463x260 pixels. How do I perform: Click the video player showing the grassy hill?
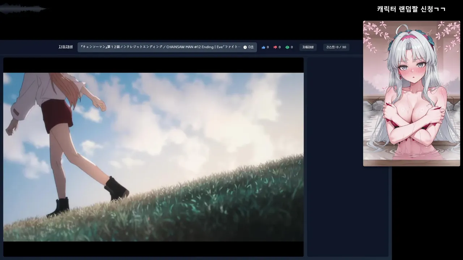(x=153, y=157)
